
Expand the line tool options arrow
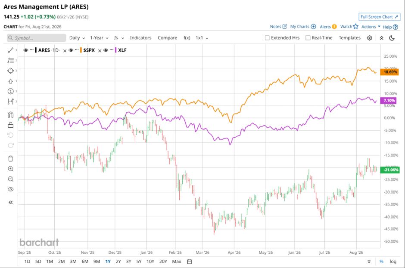(x=16, y=50)
